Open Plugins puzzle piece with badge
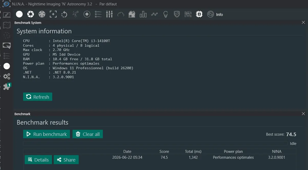 click(7, 86)
